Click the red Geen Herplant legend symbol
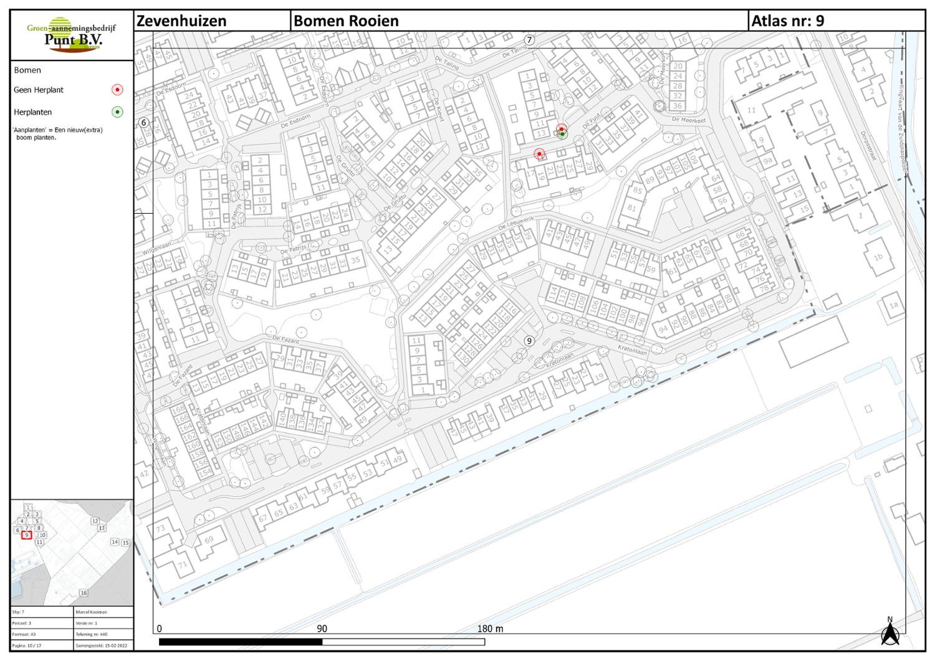 coord(117,90)
